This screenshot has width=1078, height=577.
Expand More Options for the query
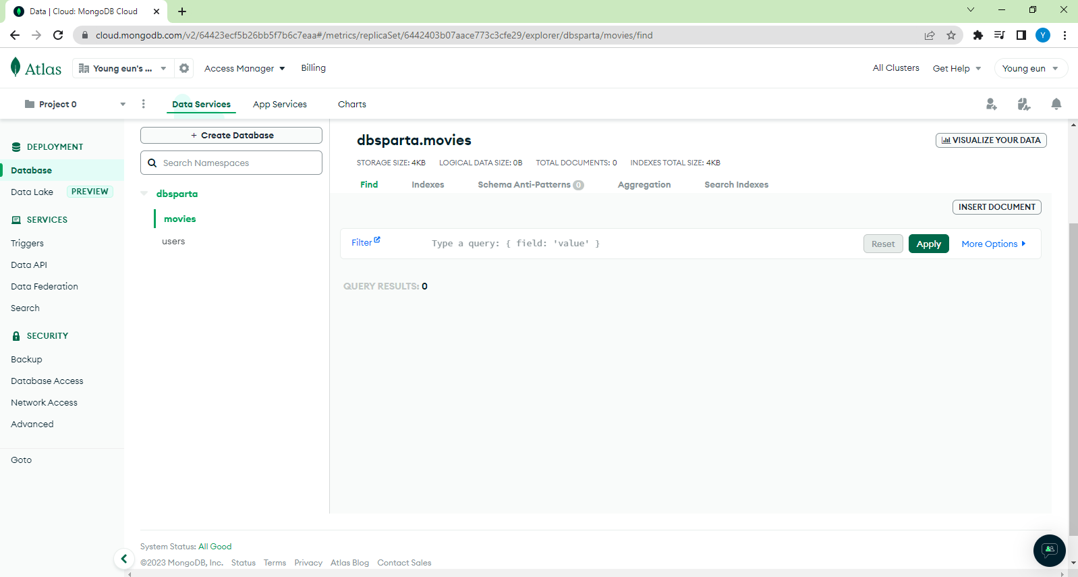[994, 244]
